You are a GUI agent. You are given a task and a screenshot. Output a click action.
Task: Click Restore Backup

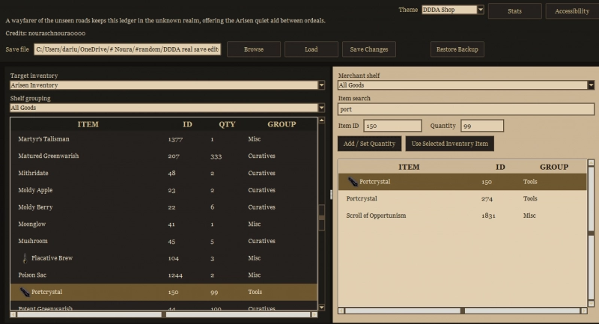coord(457,49)
